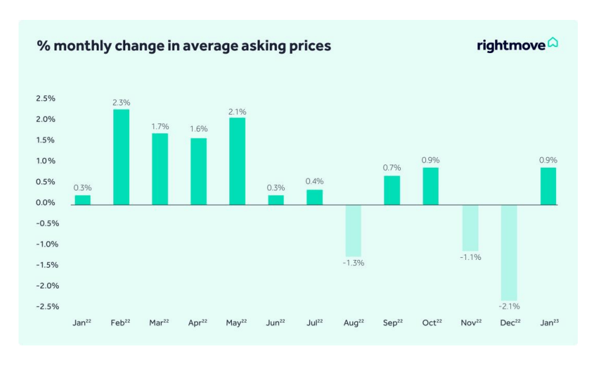Click the Jul 22 bar at 0.4%

click(315, 198)
